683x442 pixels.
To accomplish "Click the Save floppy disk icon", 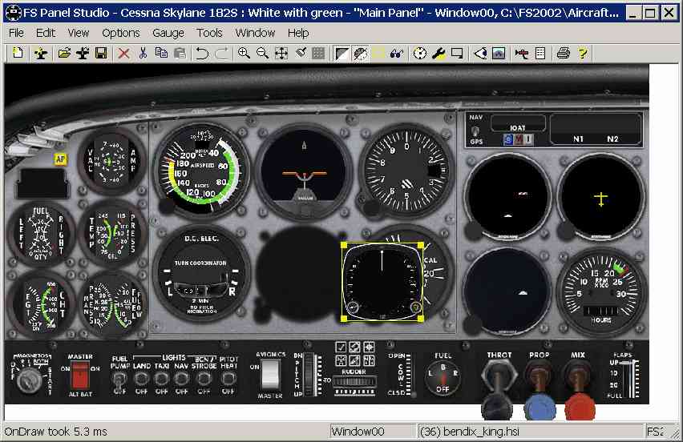I will pos(101,53).
